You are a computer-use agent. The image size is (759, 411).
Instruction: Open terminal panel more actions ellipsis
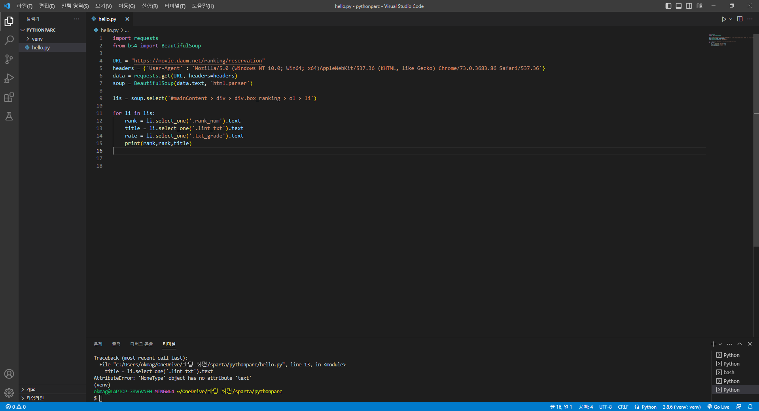click(729, 344)
